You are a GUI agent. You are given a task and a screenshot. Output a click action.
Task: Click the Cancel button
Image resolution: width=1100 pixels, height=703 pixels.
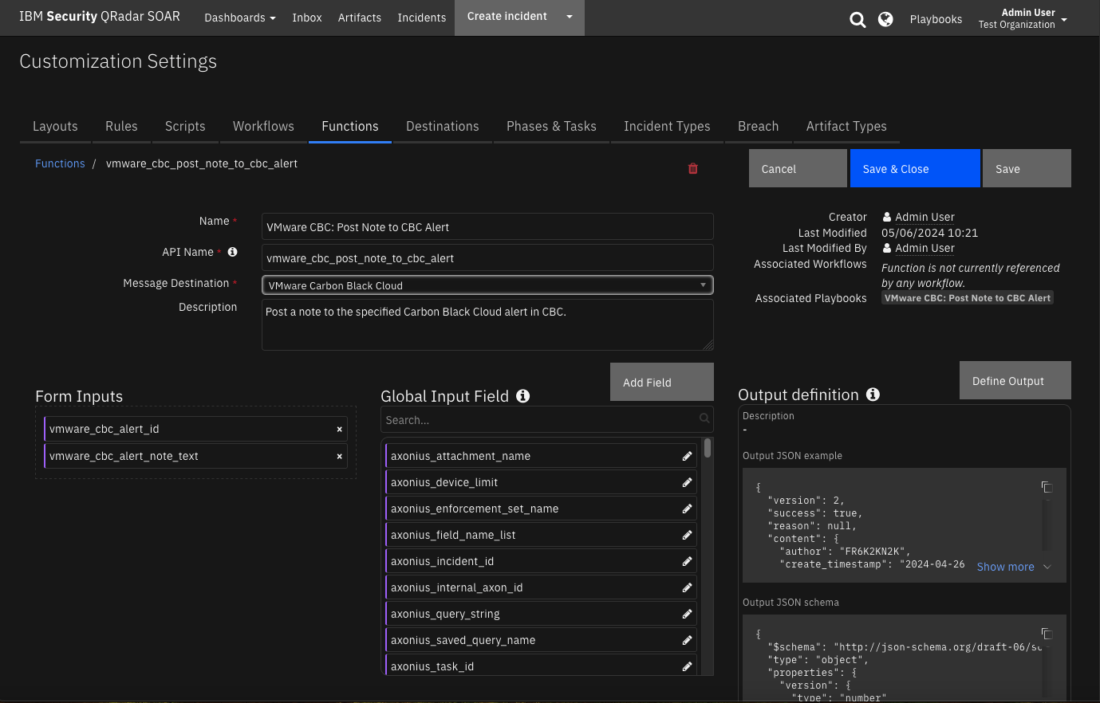click(798, 168)
